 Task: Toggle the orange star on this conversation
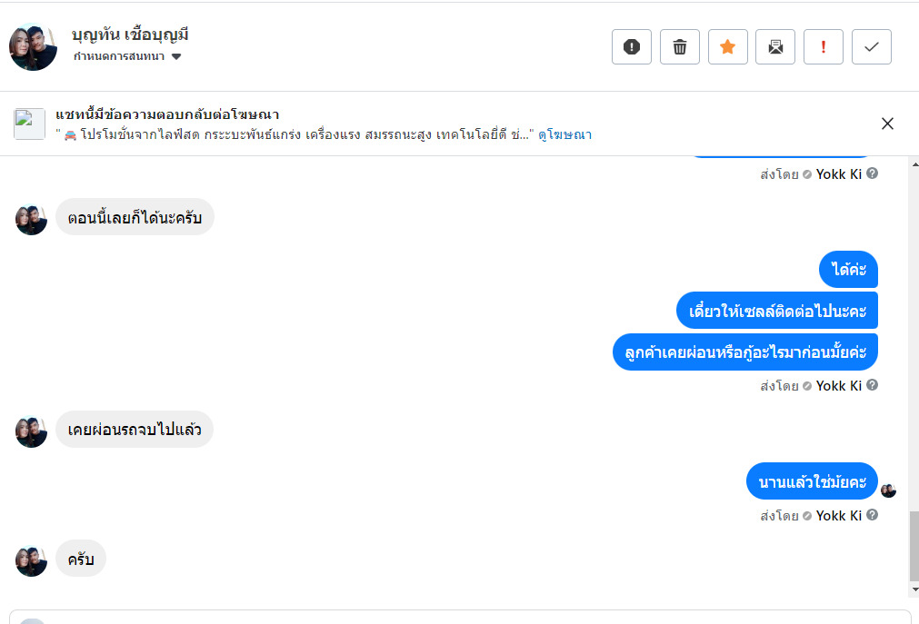pyautogui.click(x=727, y=47)
